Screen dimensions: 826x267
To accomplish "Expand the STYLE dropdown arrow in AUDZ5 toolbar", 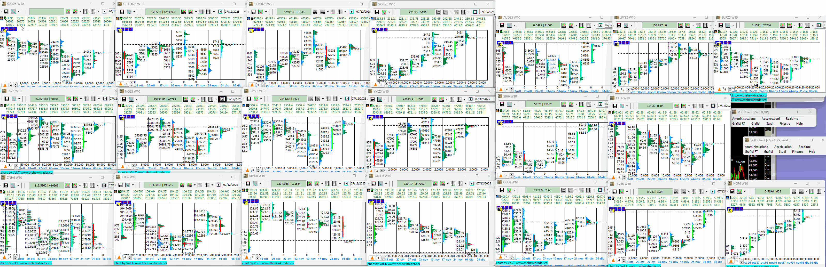I will pos(576,25).
